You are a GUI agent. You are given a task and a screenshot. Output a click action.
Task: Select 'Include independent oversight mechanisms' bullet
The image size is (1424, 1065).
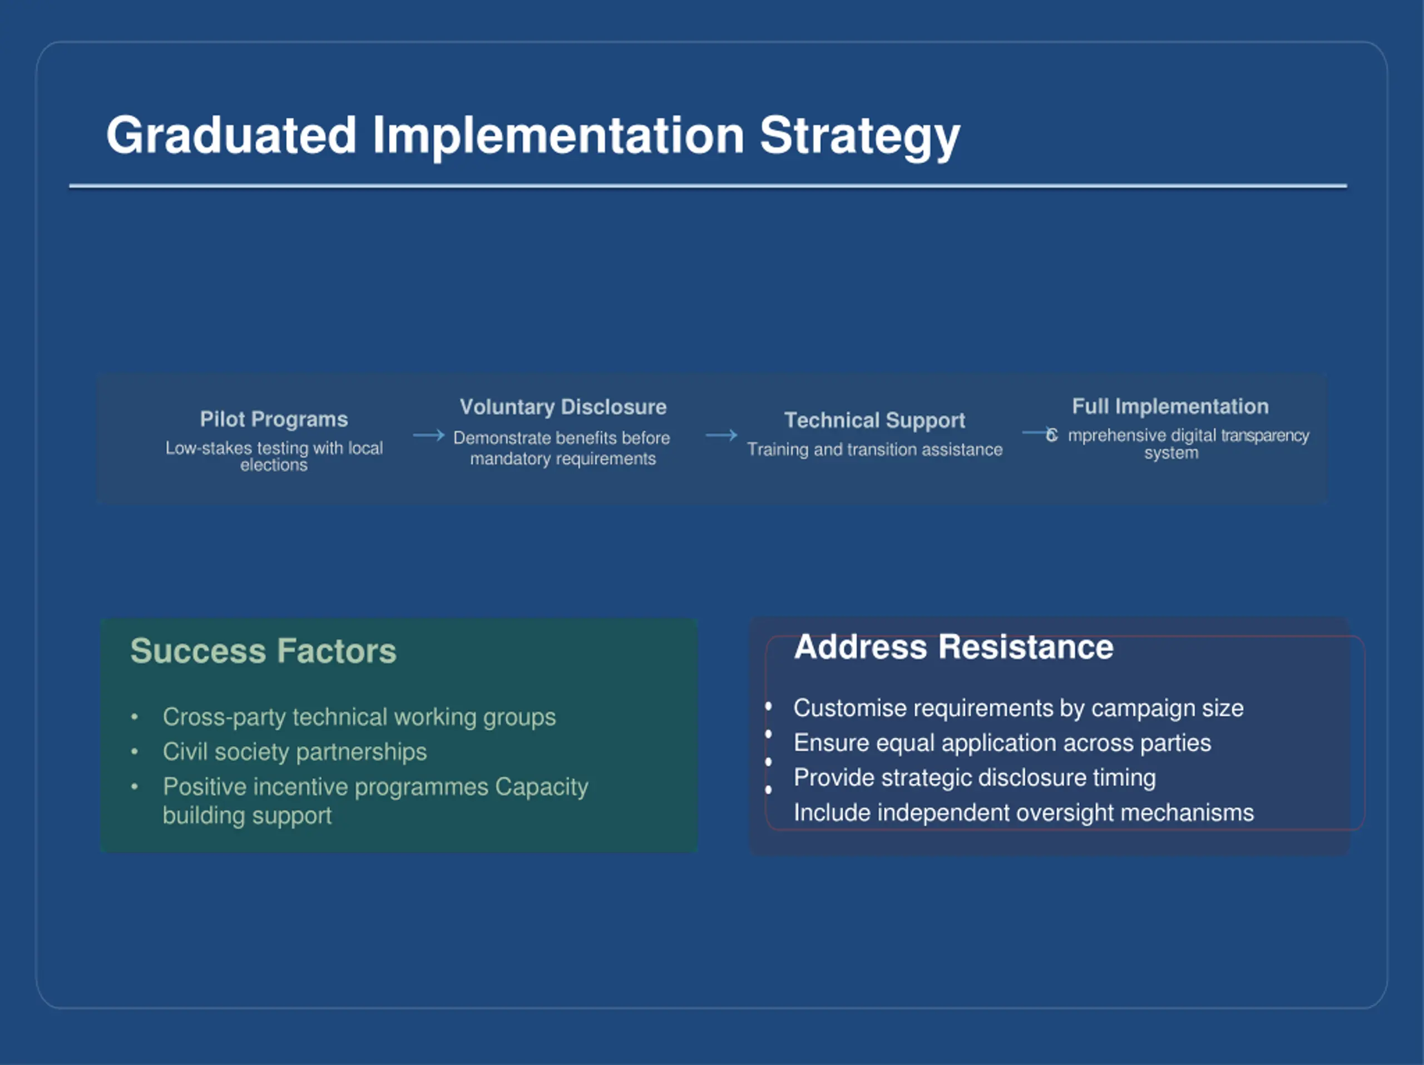point(1023,813)
